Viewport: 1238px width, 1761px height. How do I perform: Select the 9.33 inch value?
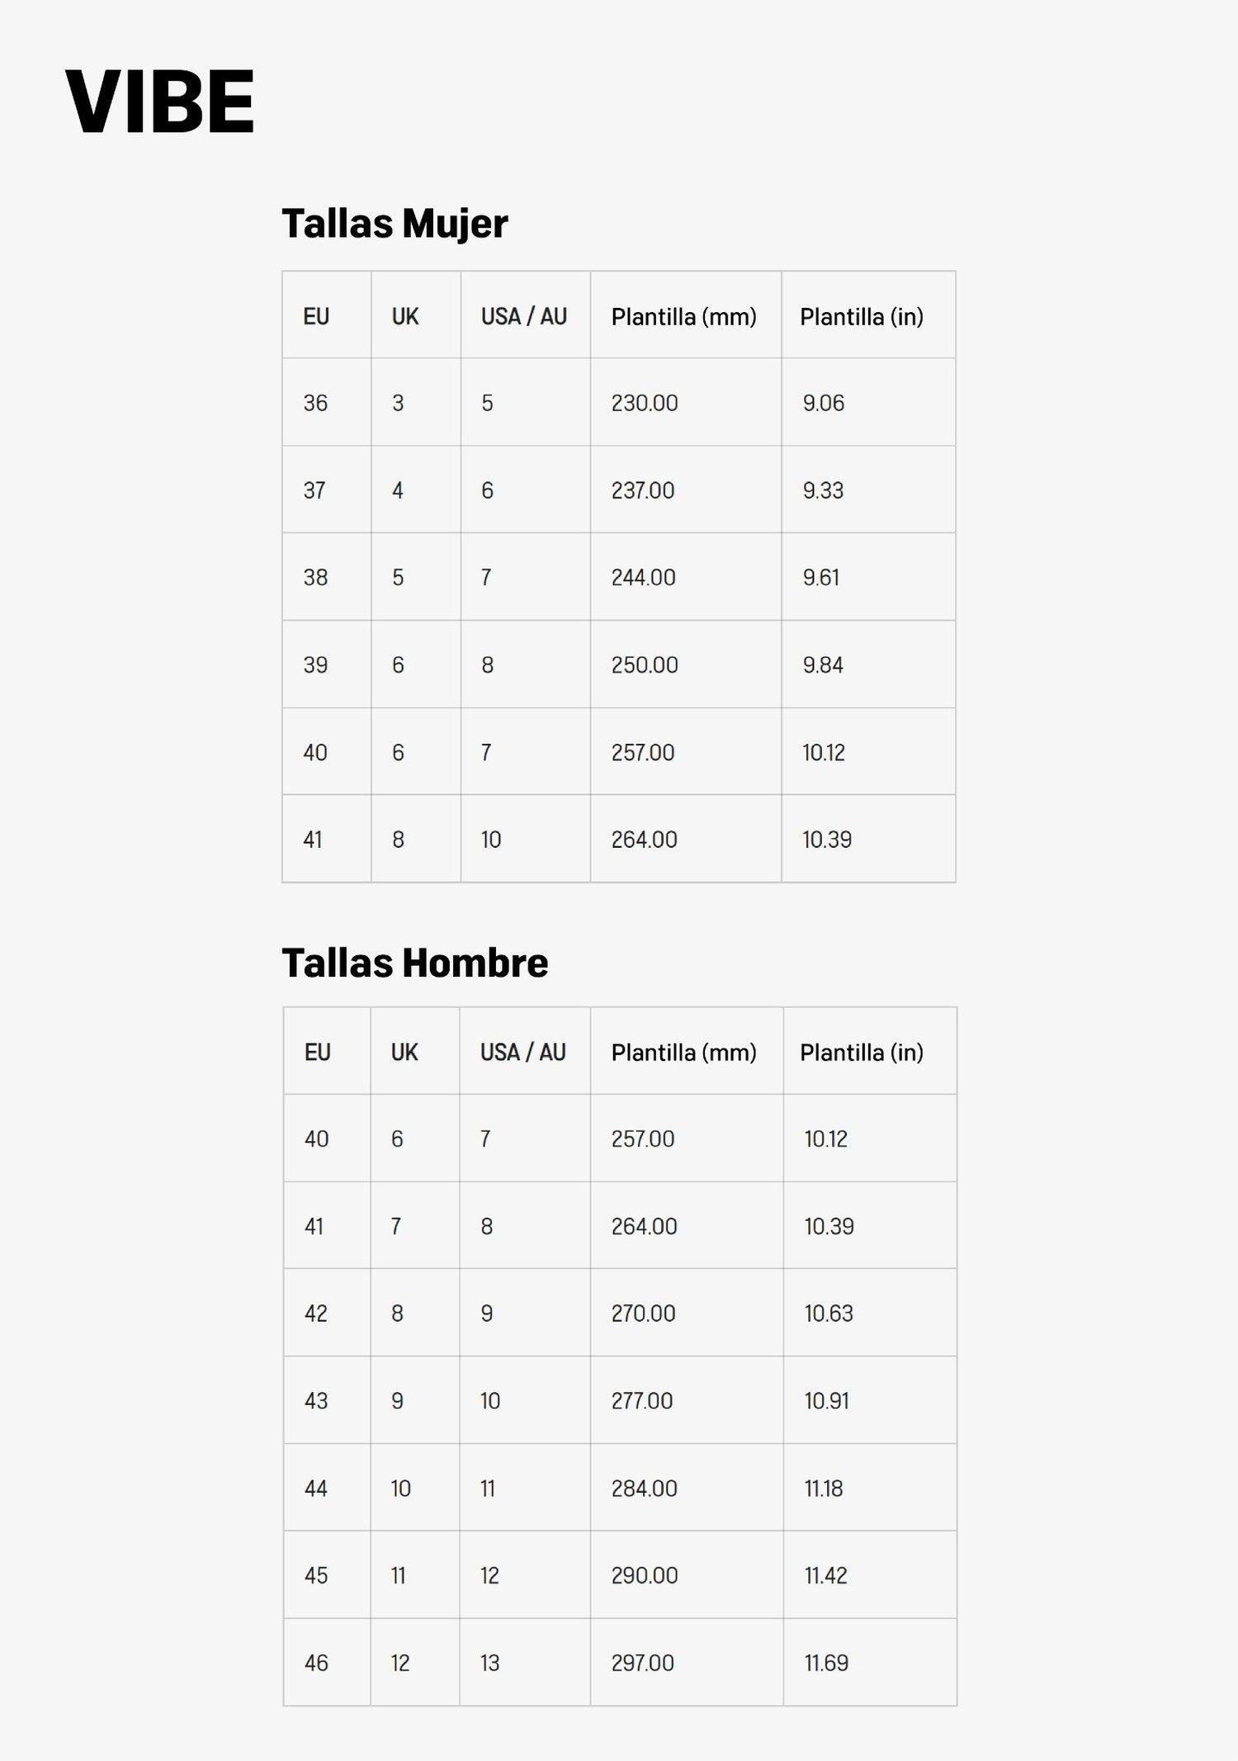pyautogui.click(x=823, y=490)
